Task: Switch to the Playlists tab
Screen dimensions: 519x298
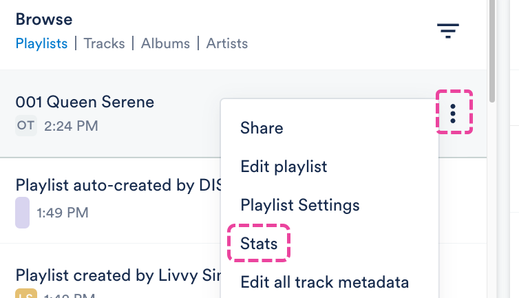Action: coord(41,44)
